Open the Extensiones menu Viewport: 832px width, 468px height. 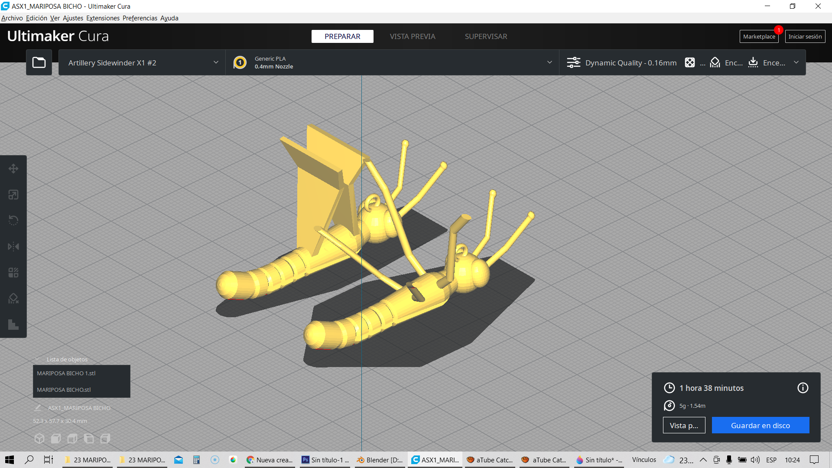[103, 18]
